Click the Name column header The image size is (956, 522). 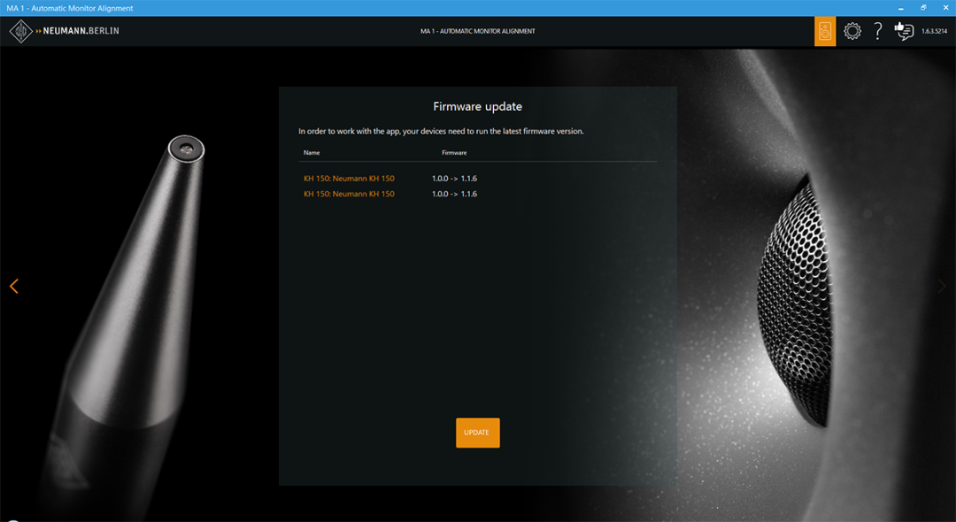pos(312,153)
